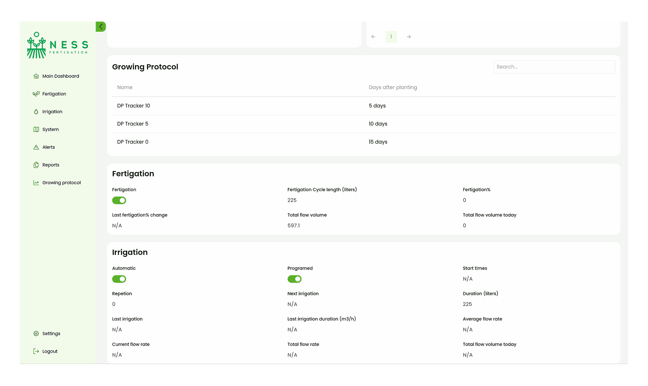Click the NESS Fertigation logo
The image size is (648, 386).
[57, 45]
